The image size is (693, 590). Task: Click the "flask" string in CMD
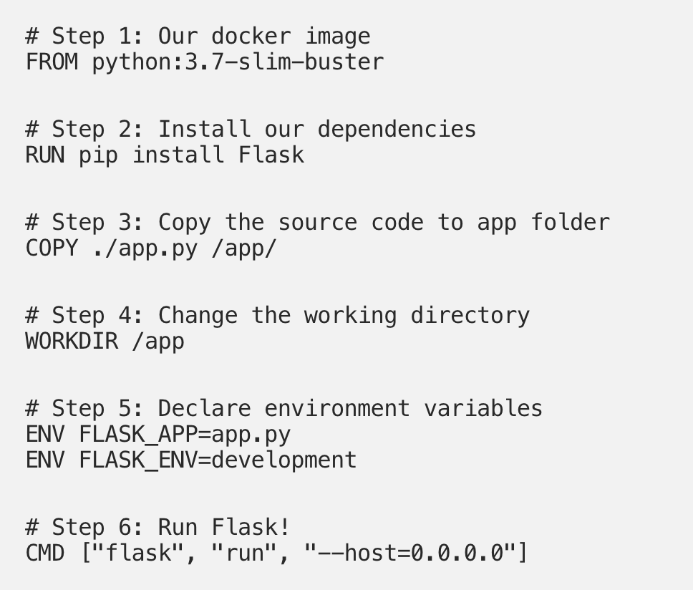tap(138, 553)
